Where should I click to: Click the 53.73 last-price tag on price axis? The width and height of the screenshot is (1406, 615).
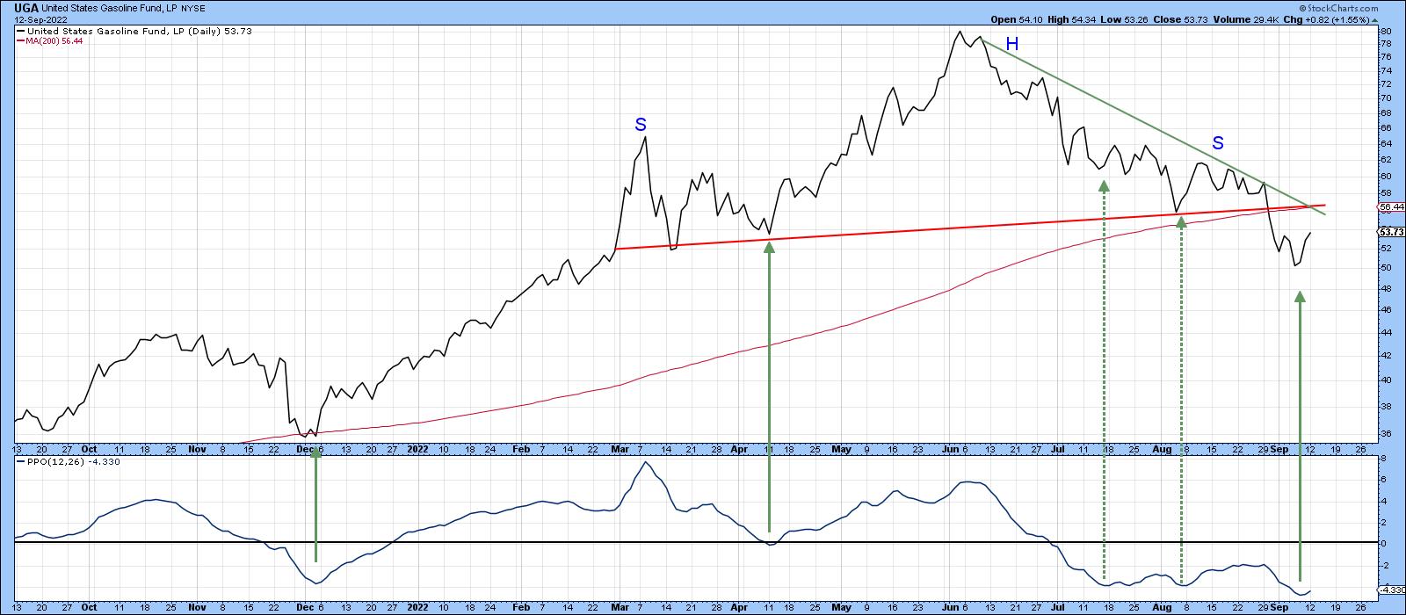1390,232
